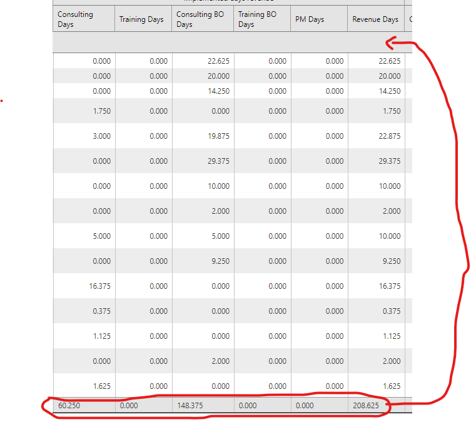
Task: Select the 16.375 cell in Consulting Days
Action: (x=100, y=286)
